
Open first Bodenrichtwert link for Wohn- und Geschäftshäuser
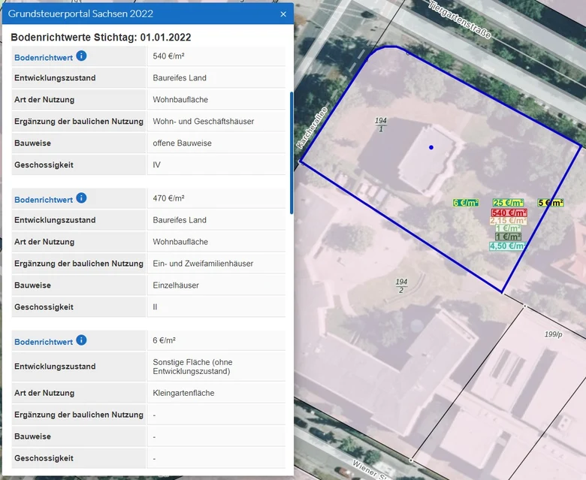tap(44, 58)
